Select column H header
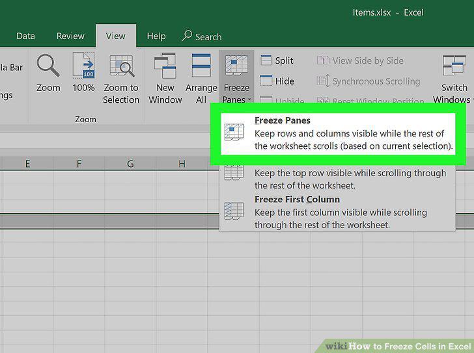Viewport: 474px width, 353px height. click(x=182, y=164)
